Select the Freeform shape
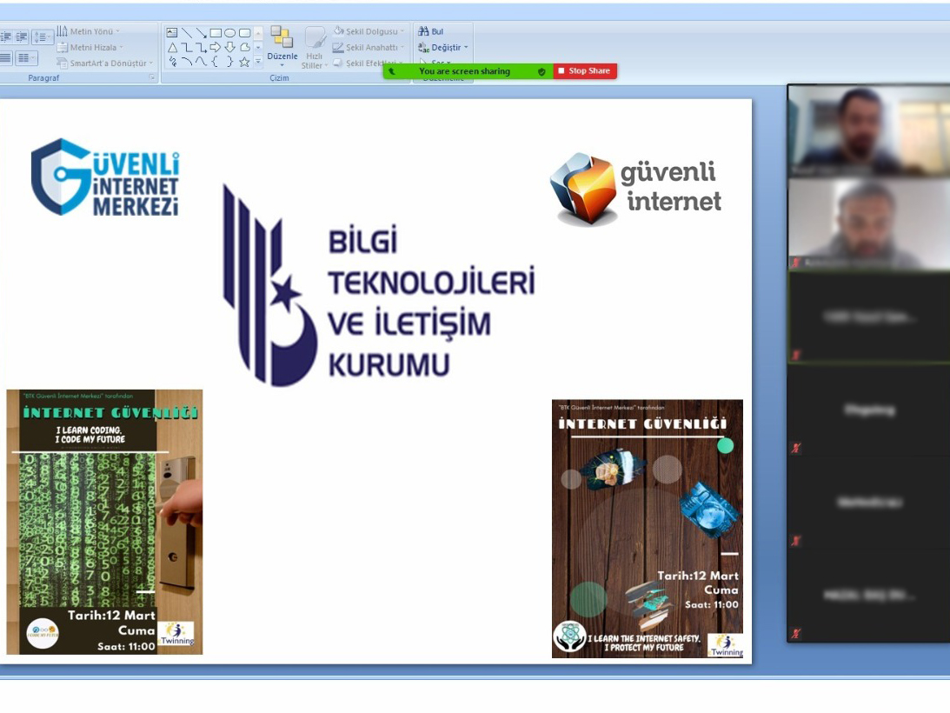The image size is (950, 713). point(245,47)
